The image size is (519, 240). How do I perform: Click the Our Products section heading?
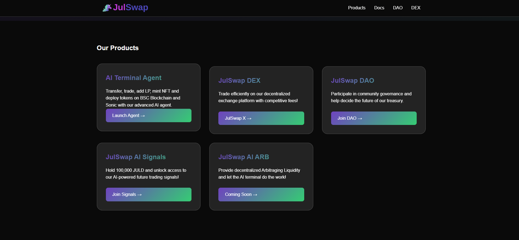pyautogui.click(x=118, y=48)
